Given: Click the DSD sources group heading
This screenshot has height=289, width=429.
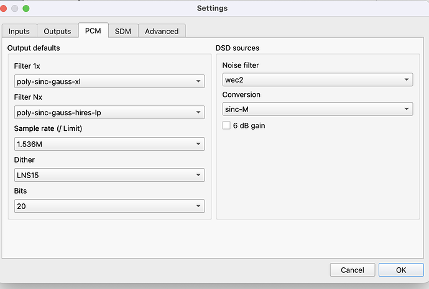Looking at the screenshot, I should pyautogui.click(x=237, y=48).
